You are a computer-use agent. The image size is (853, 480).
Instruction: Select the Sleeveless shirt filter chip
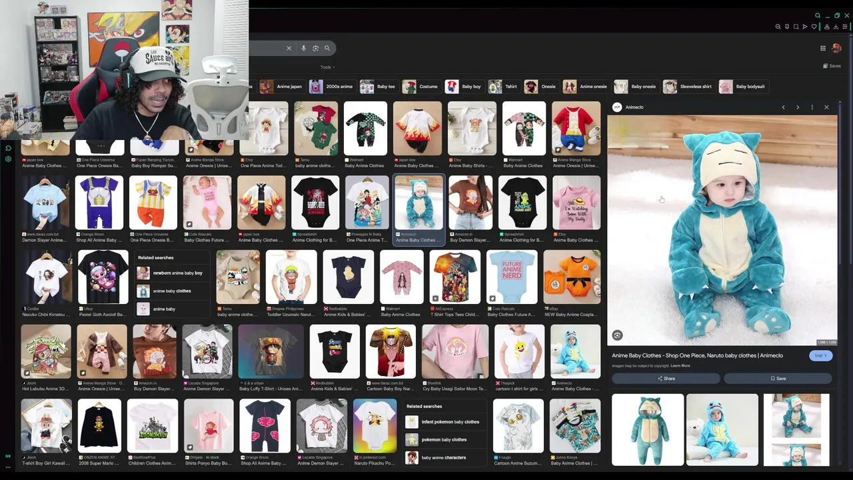pos(688,87)
